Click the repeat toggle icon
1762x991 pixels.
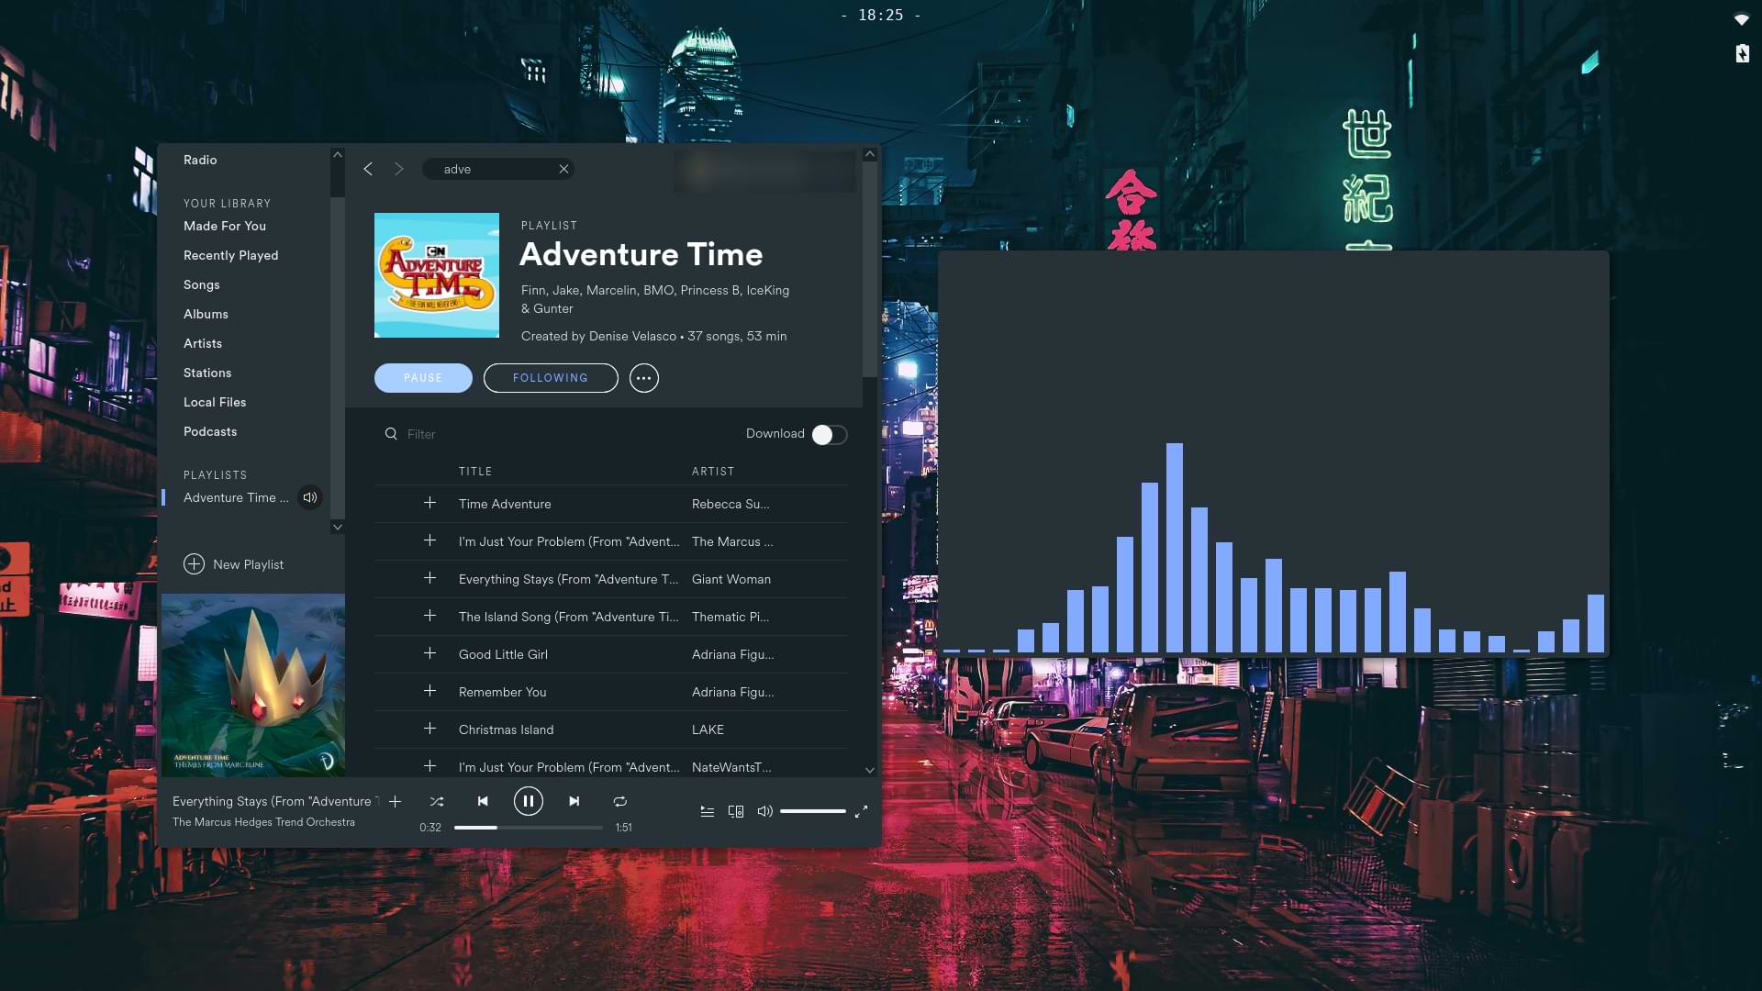(x=619, y=800)
